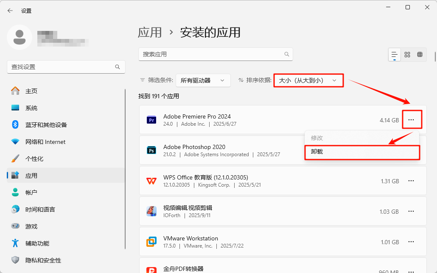
Task: Click the search icon in 查找设置 box
Action: [118, 67]
